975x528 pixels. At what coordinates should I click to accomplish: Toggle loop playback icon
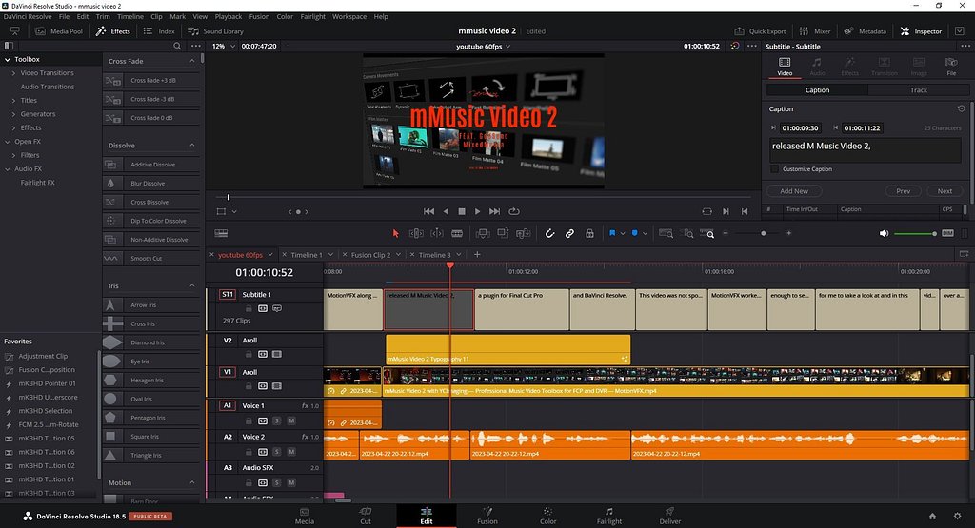pos(513,211)
